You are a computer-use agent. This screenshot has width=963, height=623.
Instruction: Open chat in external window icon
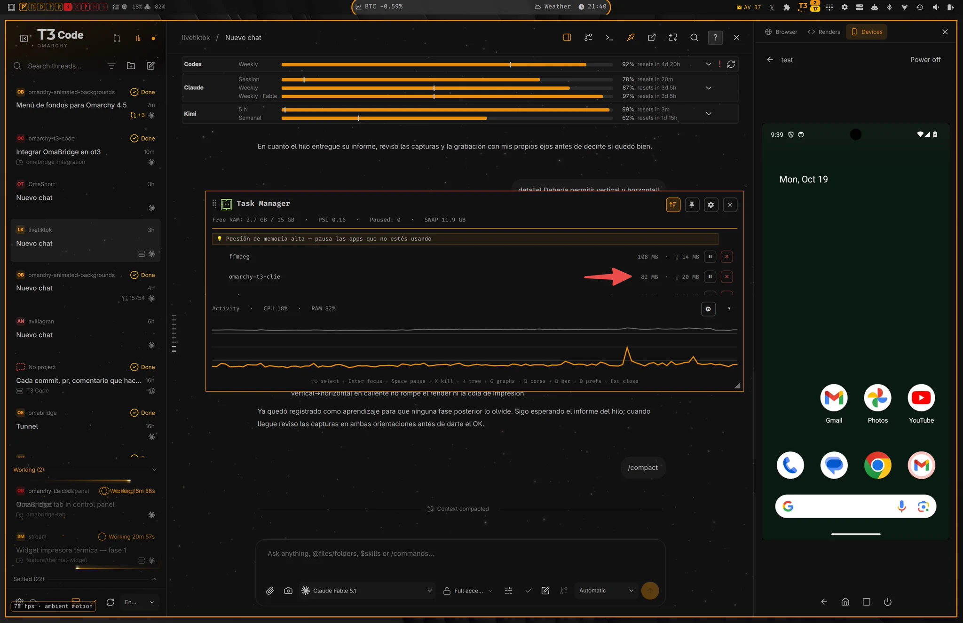tap(652, 38)
